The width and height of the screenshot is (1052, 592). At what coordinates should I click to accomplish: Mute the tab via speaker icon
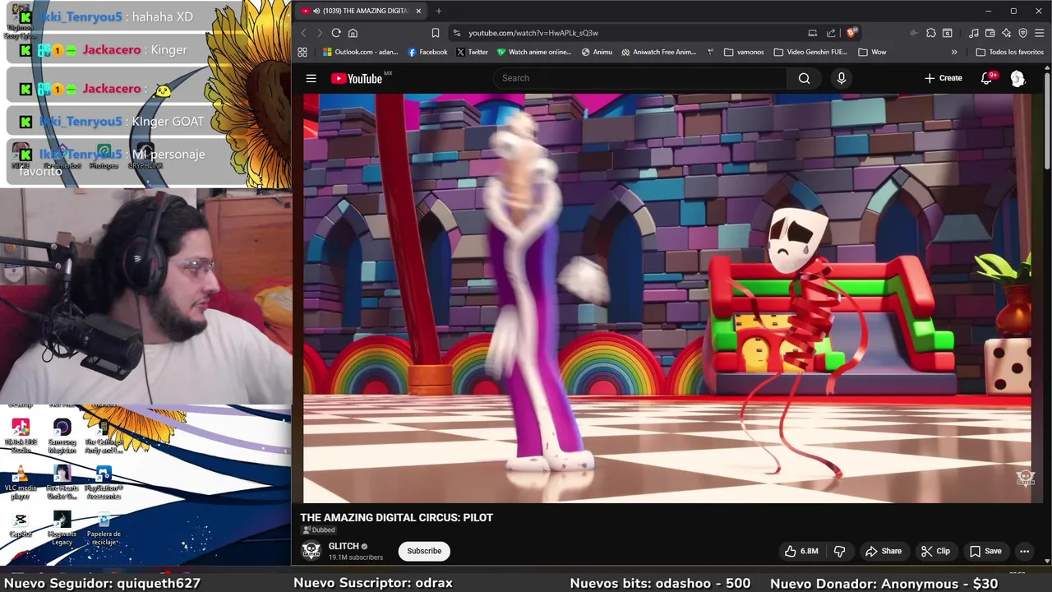tap(316, 11)
